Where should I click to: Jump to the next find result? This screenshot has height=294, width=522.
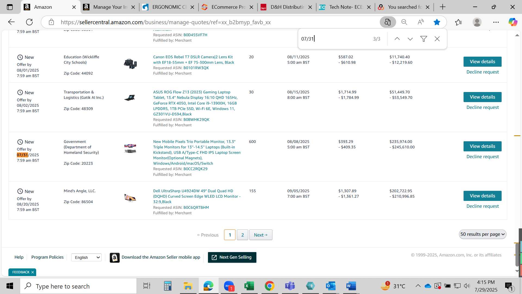[x=410, y=39]
